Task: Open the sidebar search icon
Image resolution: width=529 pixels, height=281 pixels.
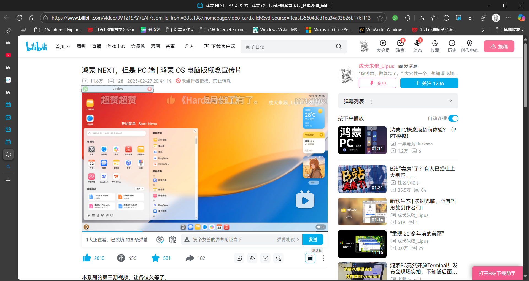Action: pyautogui.click(x=8, y=167)
